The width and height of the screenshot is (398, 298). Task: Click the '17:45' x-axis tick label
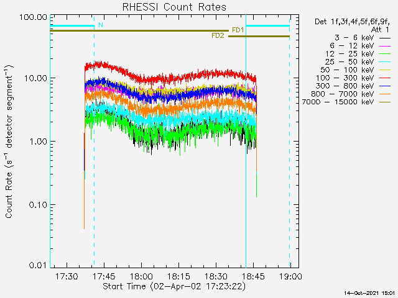click(104, 276)
